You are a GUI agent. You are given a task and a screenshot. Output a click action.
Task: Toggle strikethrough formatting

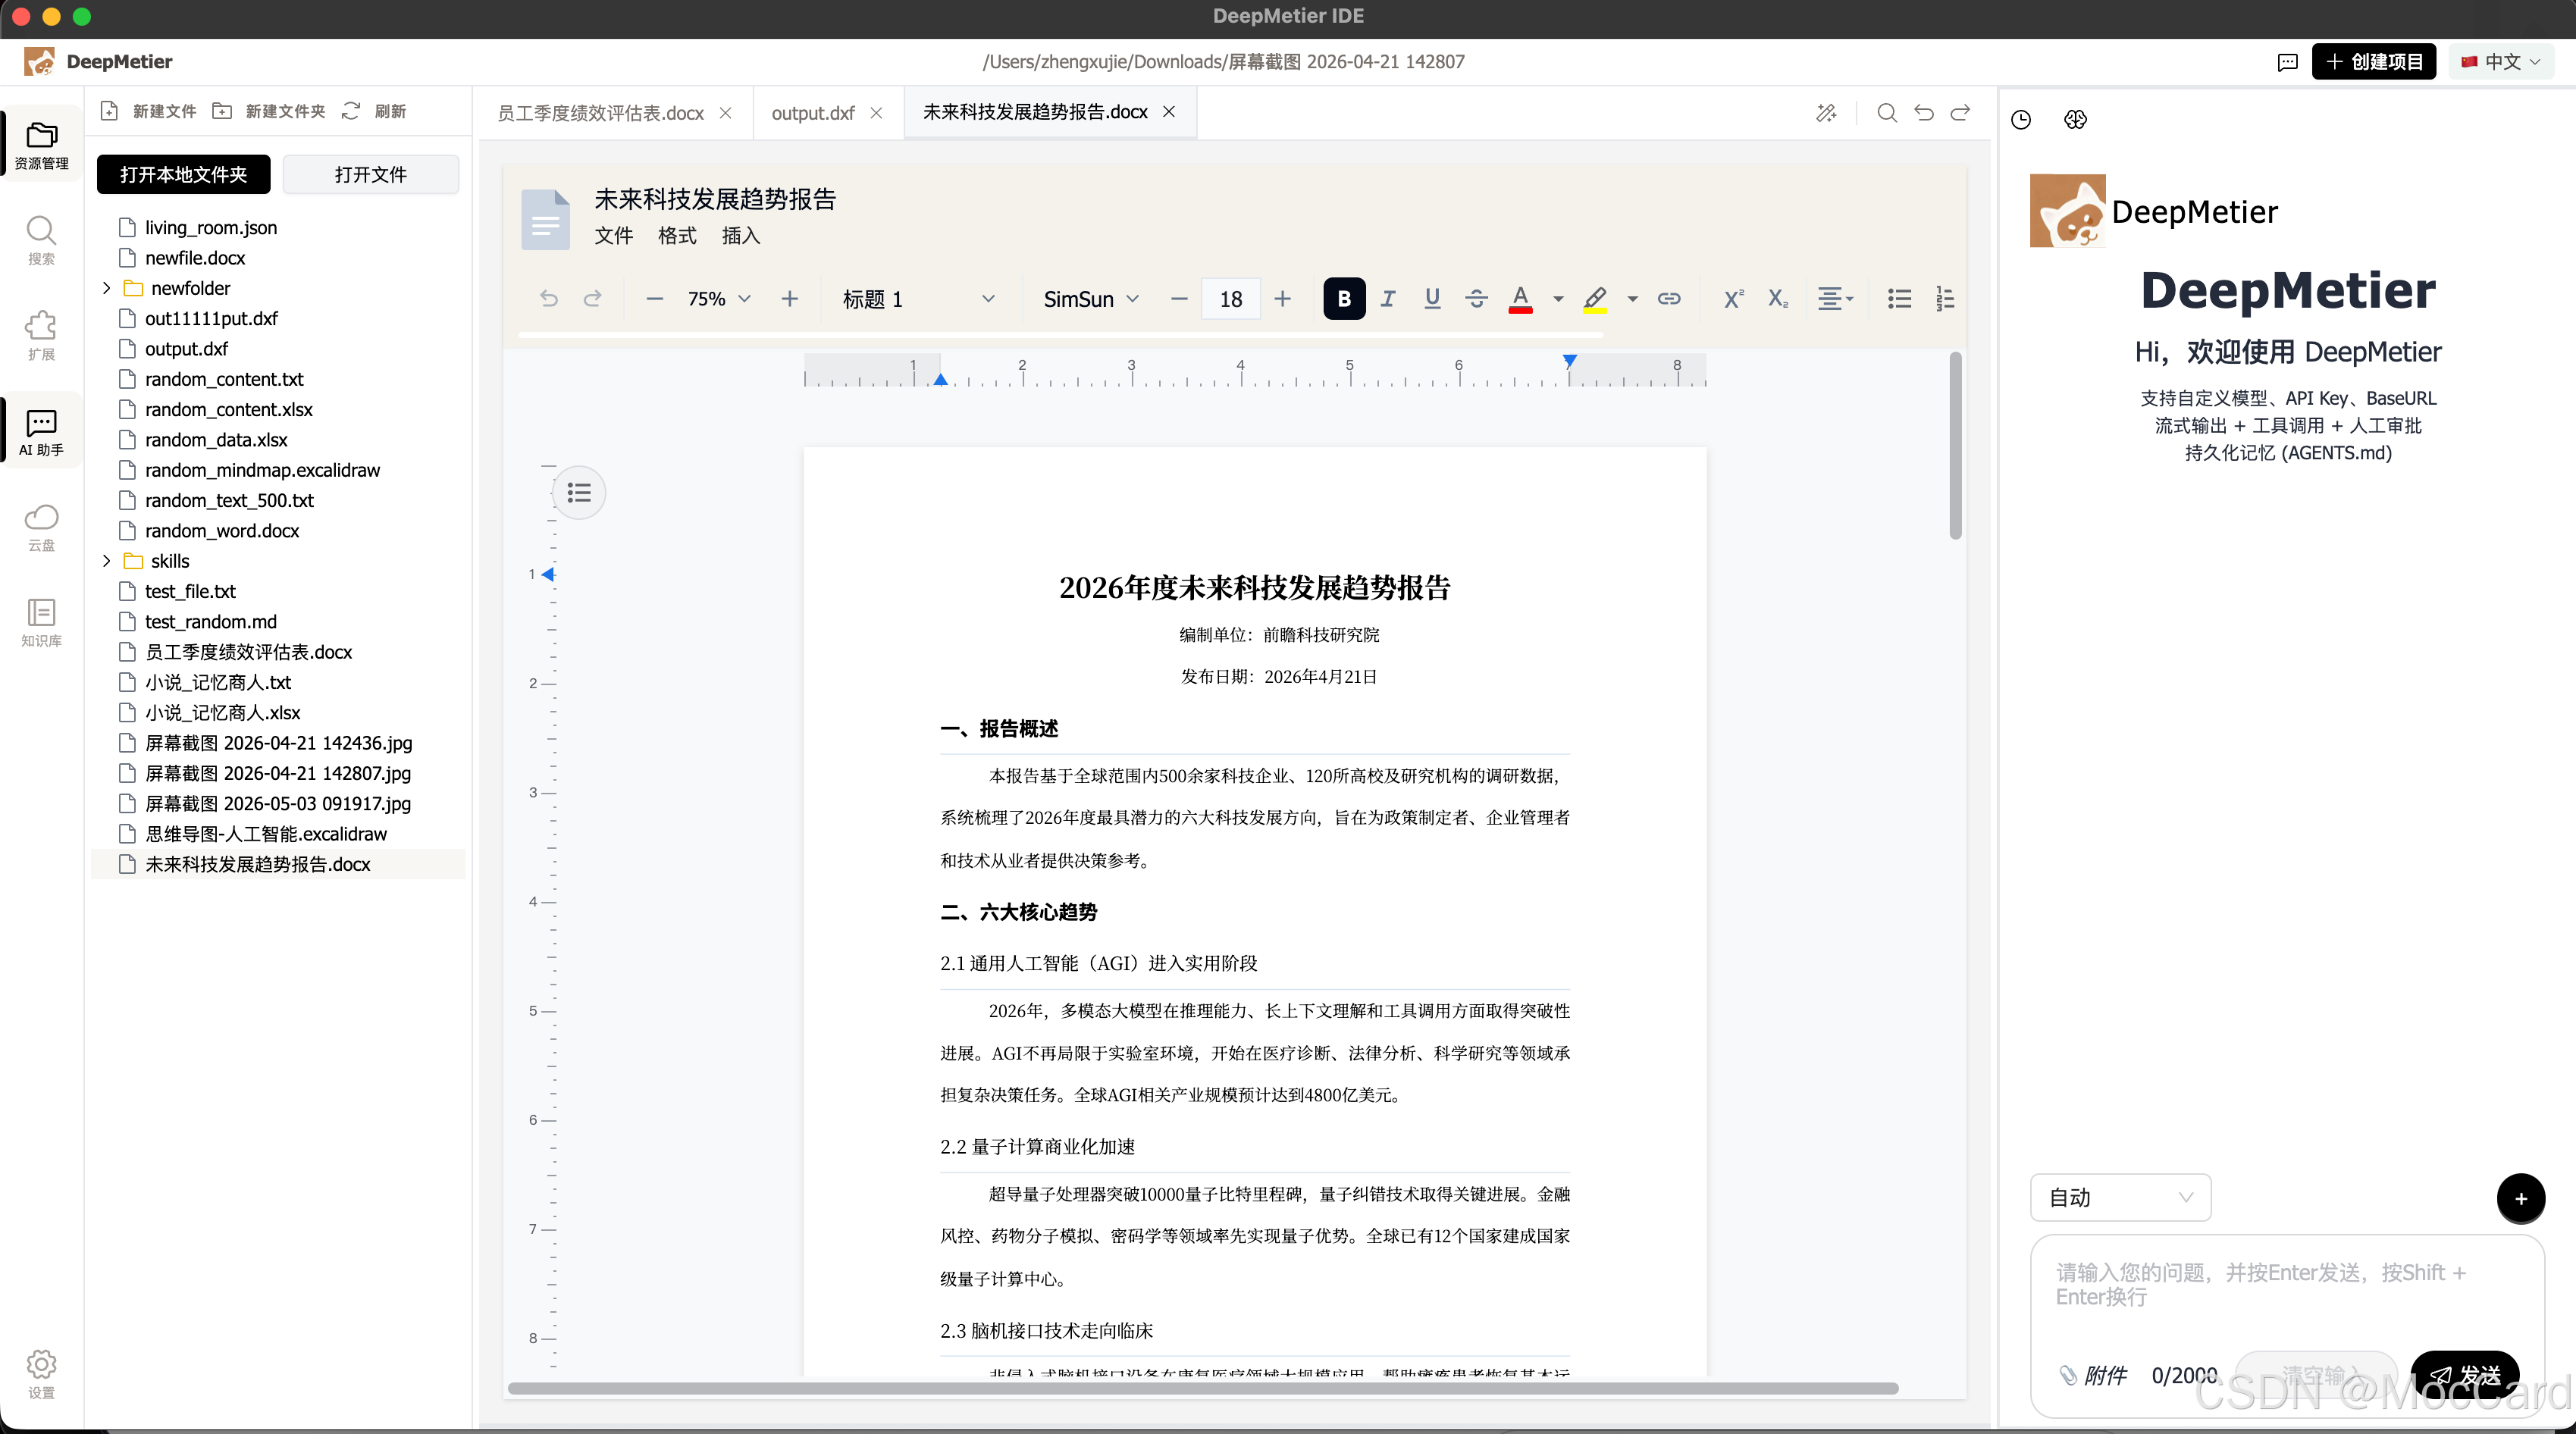tap(1476, 298)
